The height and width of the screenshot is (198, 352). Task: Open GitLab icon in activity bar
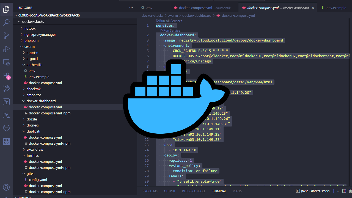[x=6, y=128]
